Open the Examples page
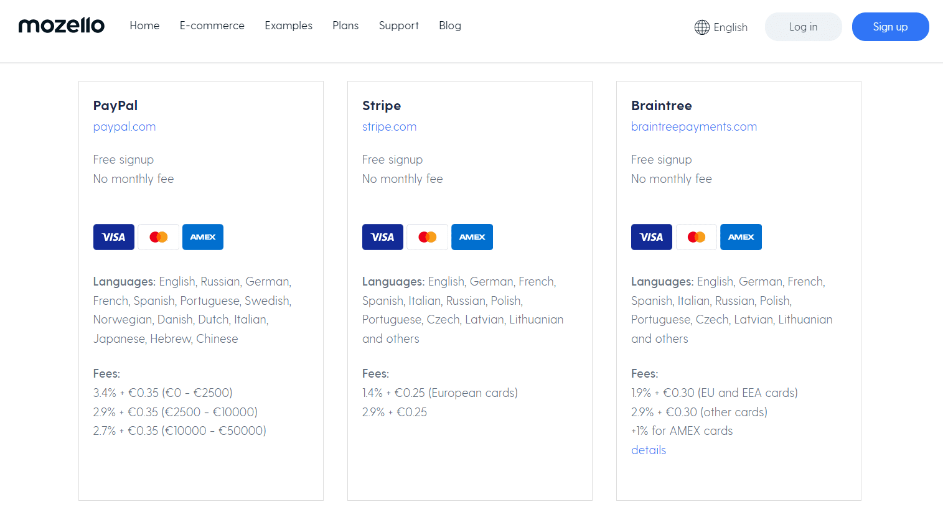The width and height of the screenshot is (943, 517). [289, 26]
